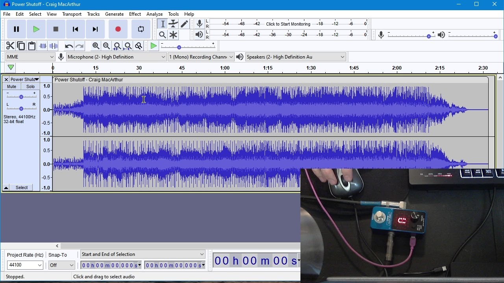
Task: Open the Tools menu
Action: tap(173, 14)
